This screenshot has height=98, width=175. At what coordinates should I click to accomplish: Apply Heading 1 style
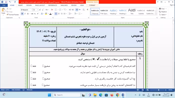(x=113, y=12)
